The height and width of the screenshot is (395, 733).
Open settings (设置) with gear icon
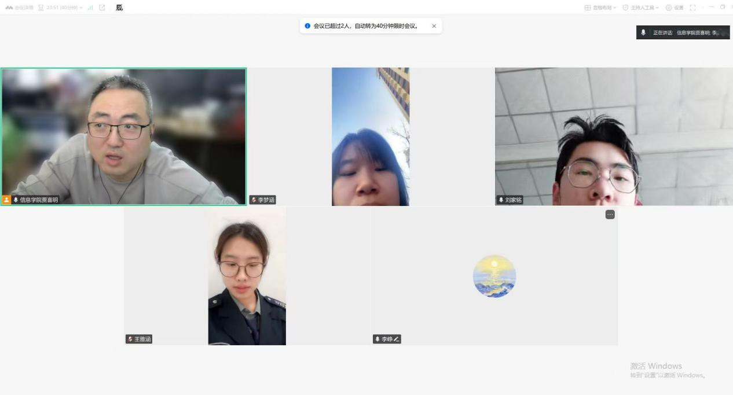(x=674, y=8)
